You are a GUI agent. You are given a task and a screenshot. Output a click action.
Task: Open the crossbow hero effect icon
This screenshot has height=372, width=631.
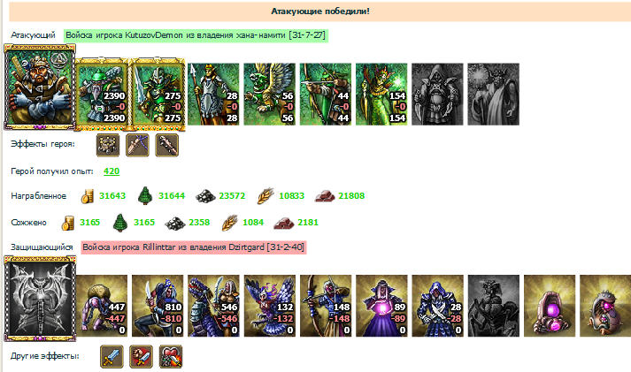(138, 145)
